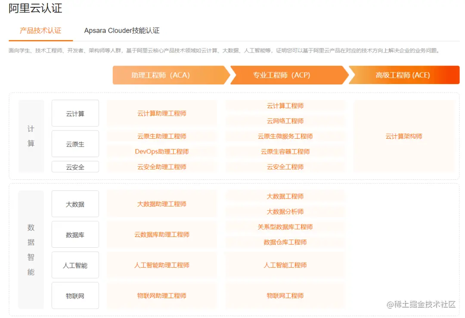Image resolution: width=465 pixels, height=318 pixels.
Task: Open 人工智能助理工程师 certification link
Action: click(162, 265)
